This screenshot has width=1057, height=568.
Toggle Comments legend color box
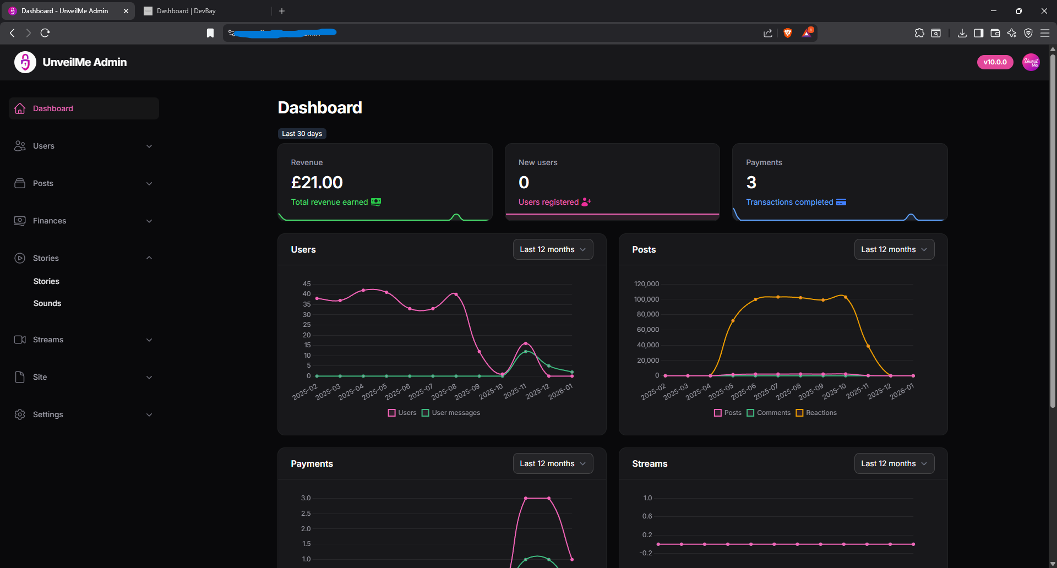tap(750, 413)
